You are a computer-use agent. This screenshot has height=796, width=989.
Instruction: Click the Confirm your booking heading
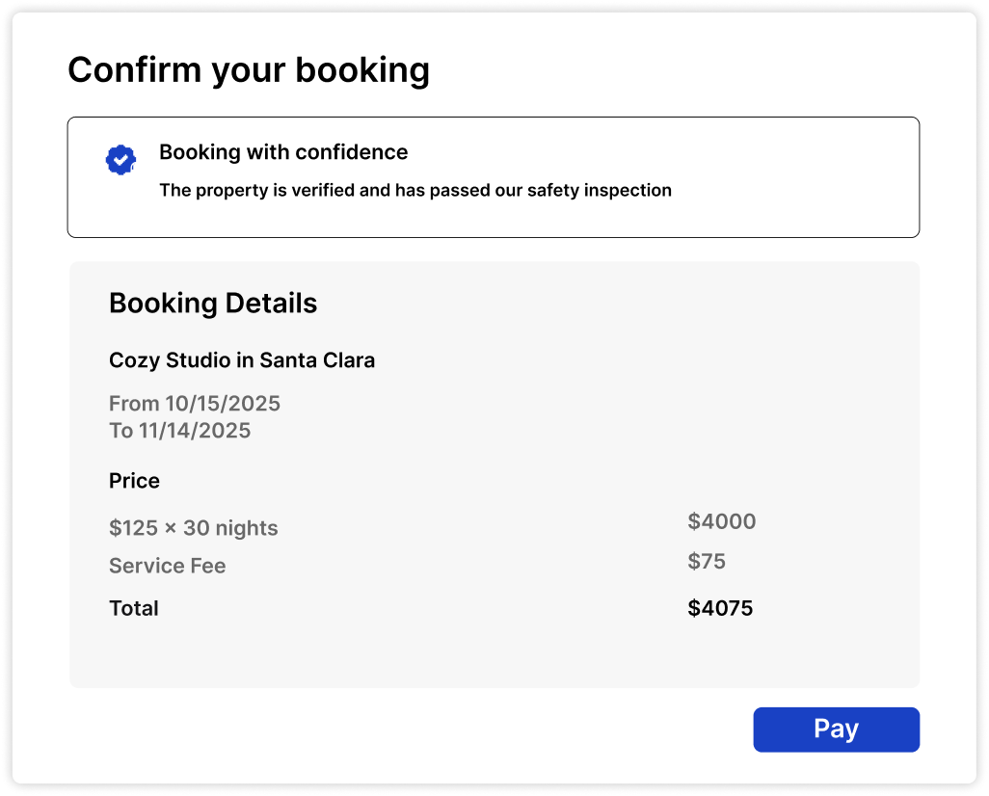(x=249, y=70)
